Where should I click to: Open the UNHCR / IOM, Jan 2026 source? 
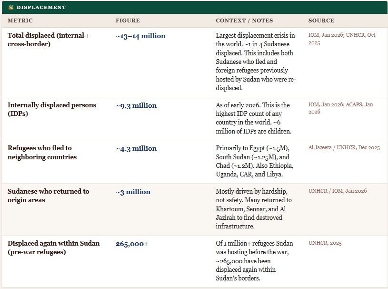click(x=338, y=191)
